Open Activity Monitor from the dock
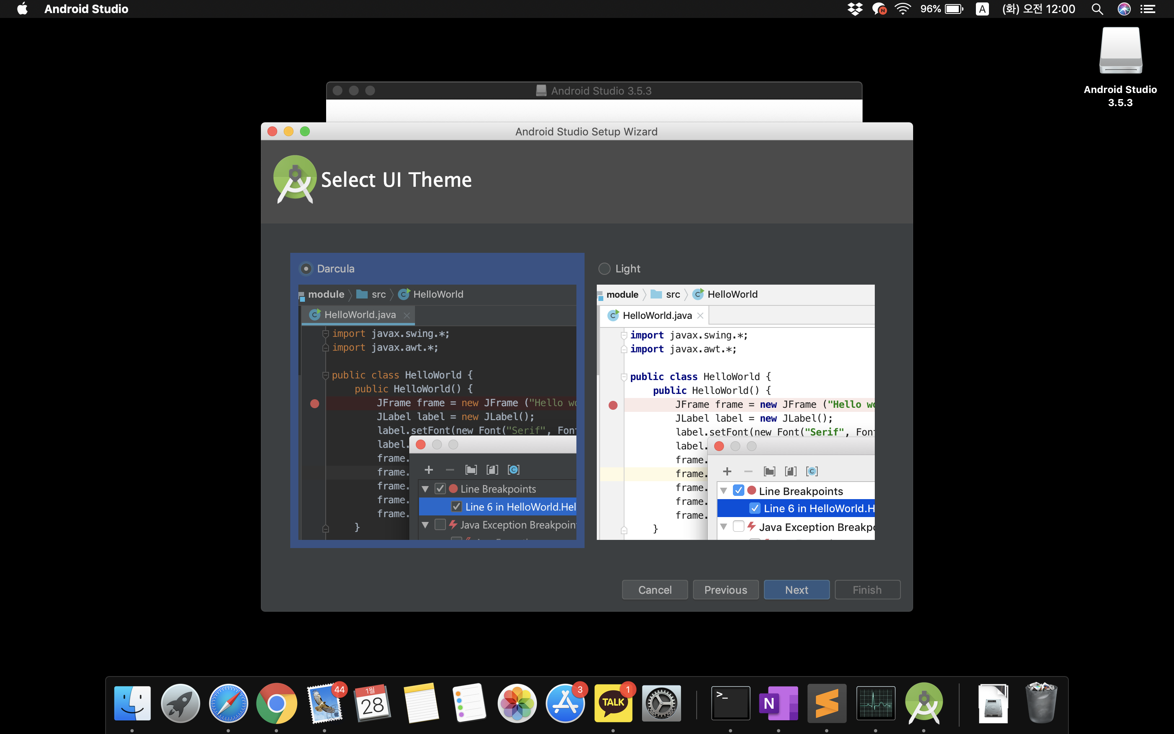 pos(875,703)
